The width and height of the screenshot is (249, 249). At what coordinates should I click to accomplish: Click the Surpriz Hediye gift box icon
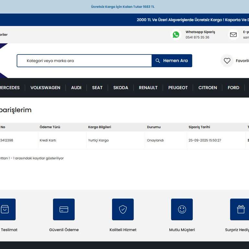tap(240, 209)
